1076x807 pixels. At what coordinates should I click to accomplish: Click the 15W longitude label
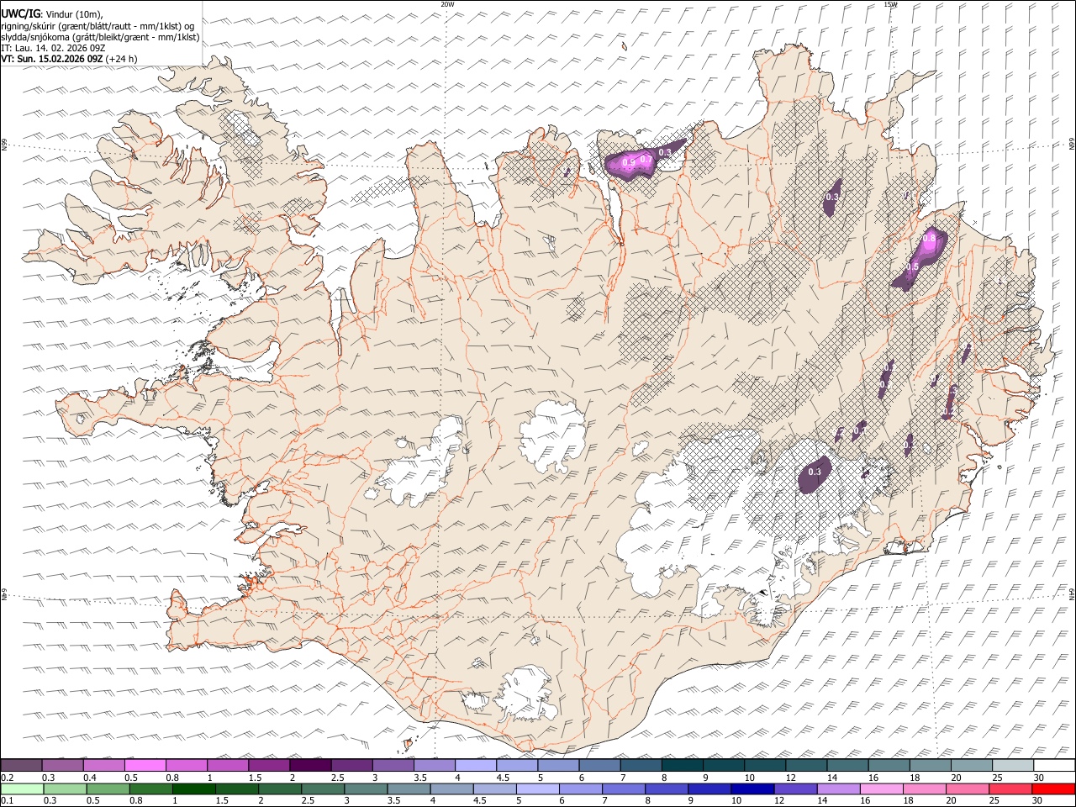point(890,4)
